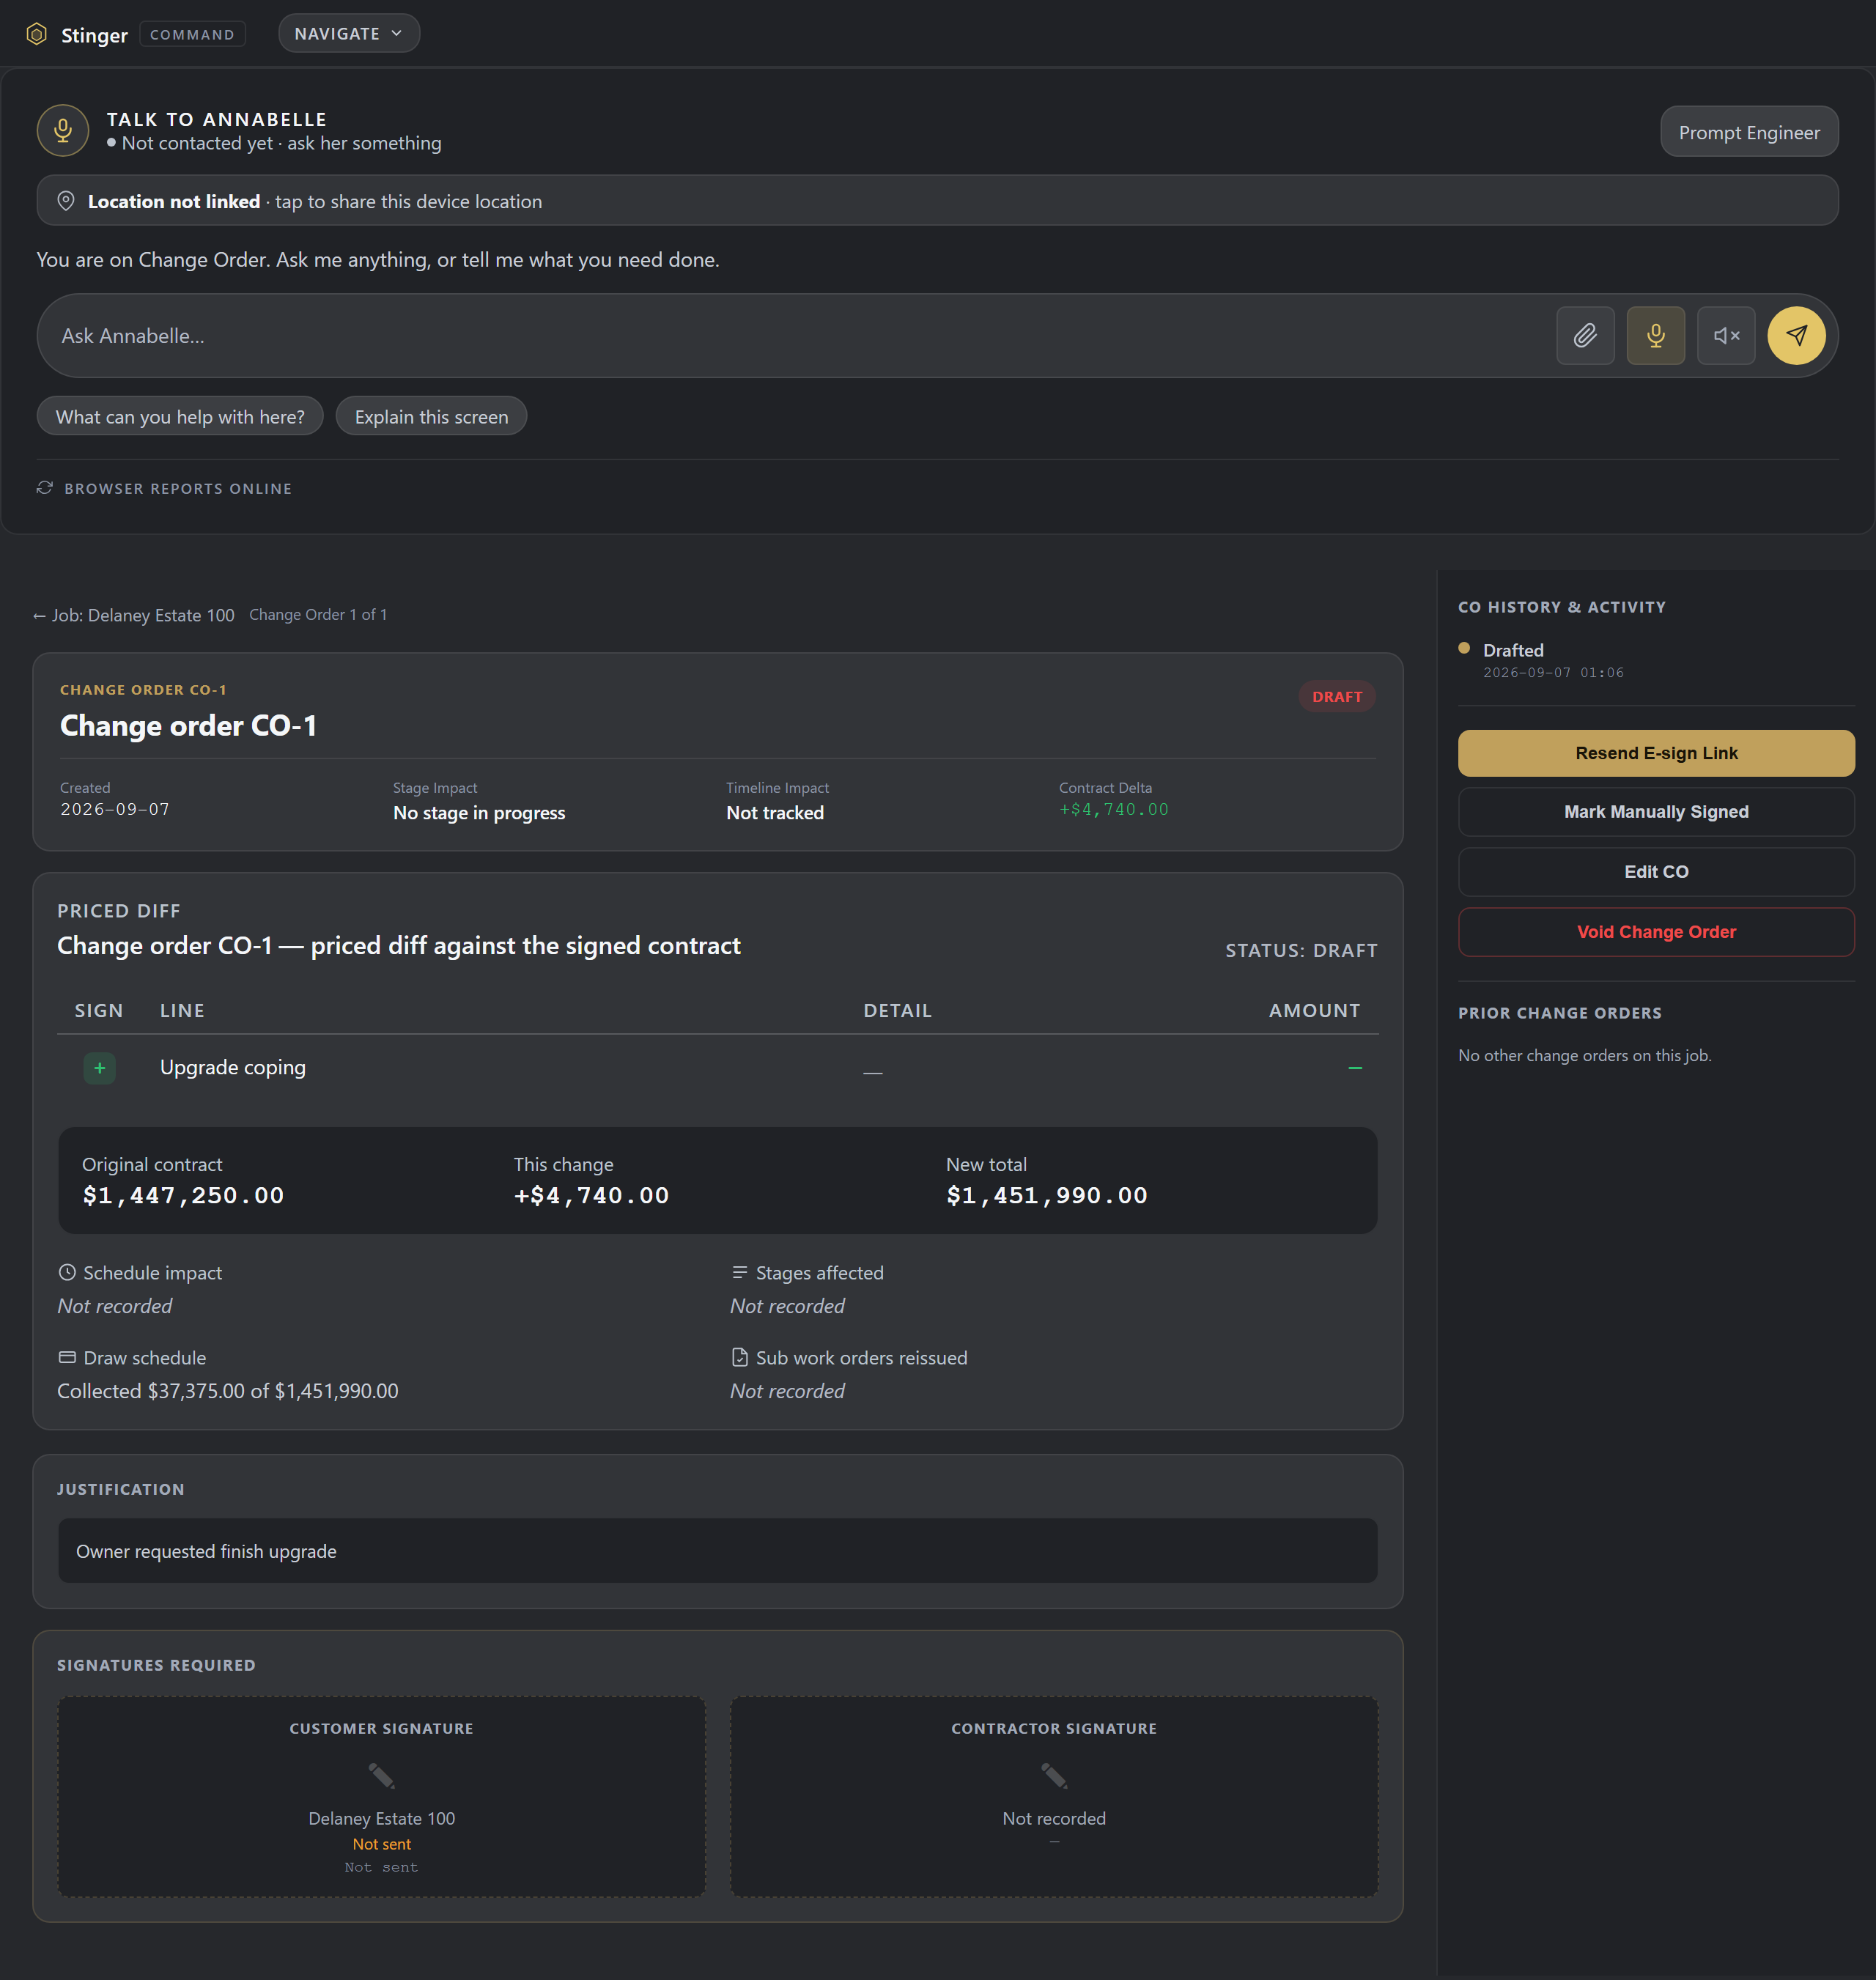
Task: Click the 'Change Order 1 of 1' label
Action: click(318, 614)
